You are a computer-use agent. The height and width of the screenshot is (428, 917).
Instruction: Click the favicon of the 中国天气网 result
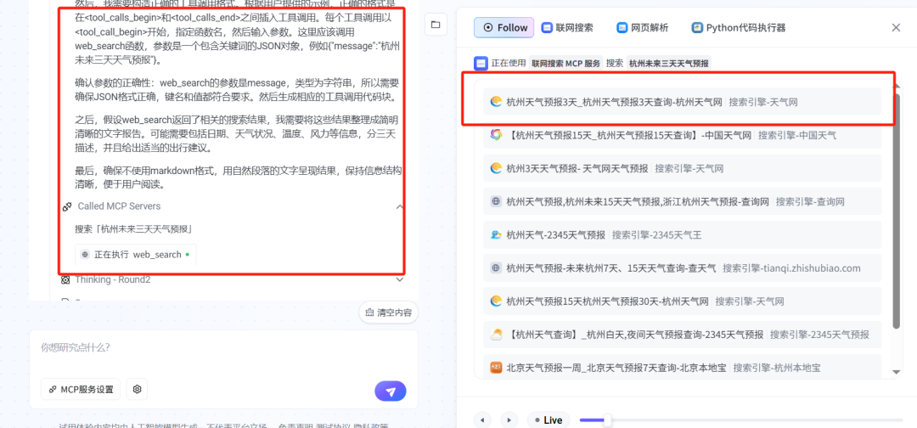point(496,135)
